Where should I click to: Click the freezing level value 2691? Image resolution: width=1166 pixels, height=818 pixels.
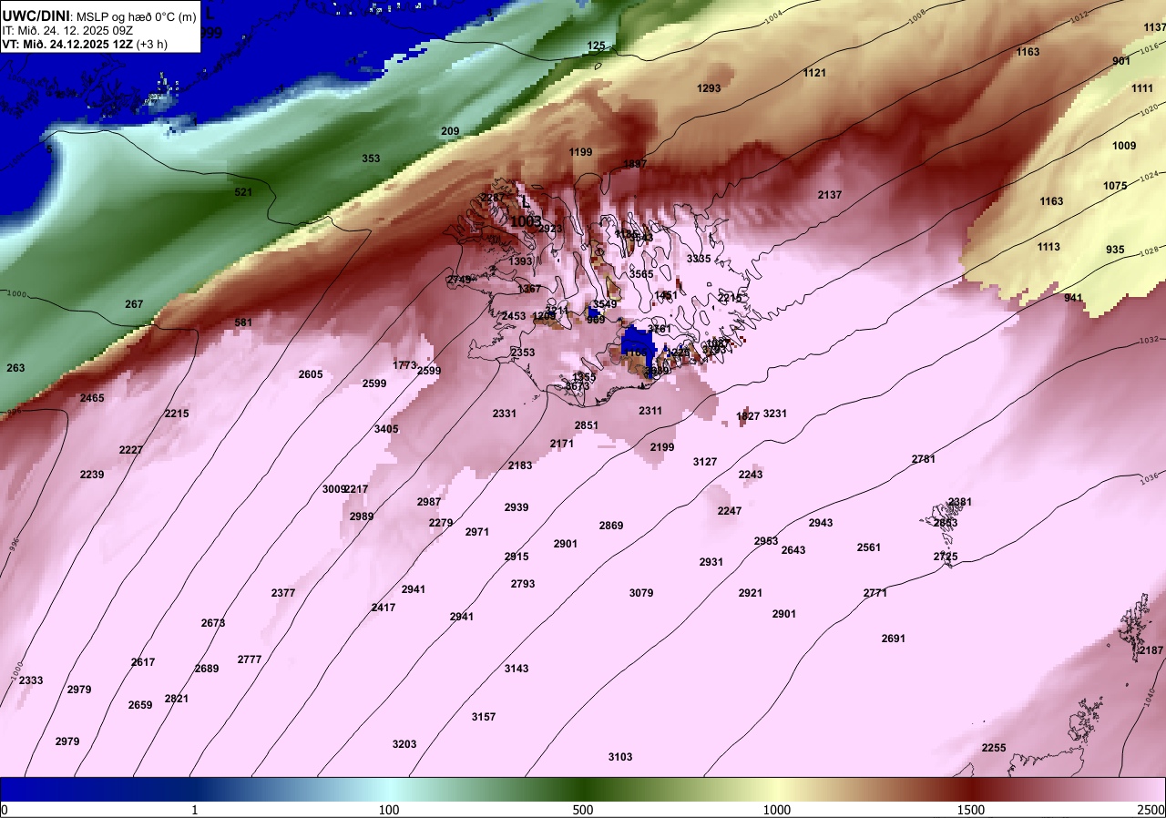(894, 639)
